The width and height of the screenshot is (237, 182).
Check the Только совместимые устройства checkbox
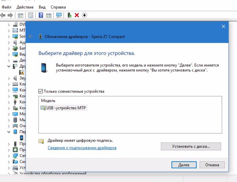tap(40, 91)
